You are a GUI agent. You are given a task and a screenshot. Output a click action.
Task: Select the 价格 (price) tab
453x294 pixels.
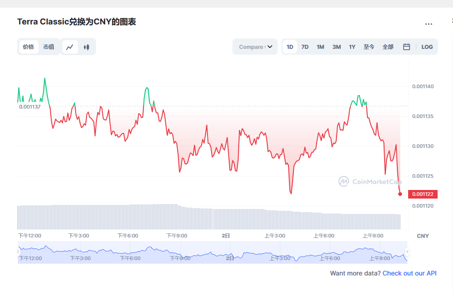pyautogui.click(x=29, y=47)
